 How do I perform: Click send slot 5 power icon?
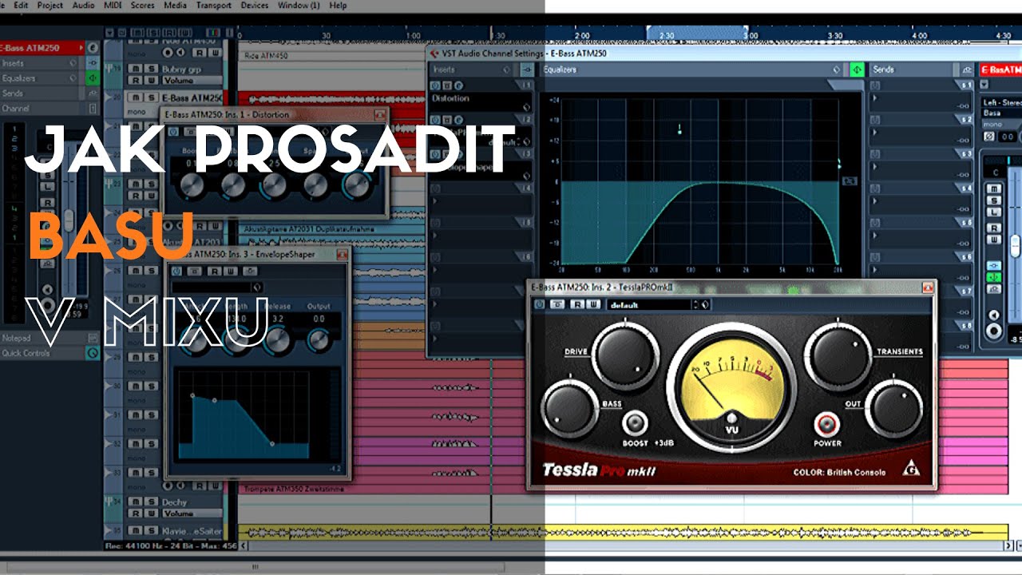pyautogui.click(x=874, y=221)
